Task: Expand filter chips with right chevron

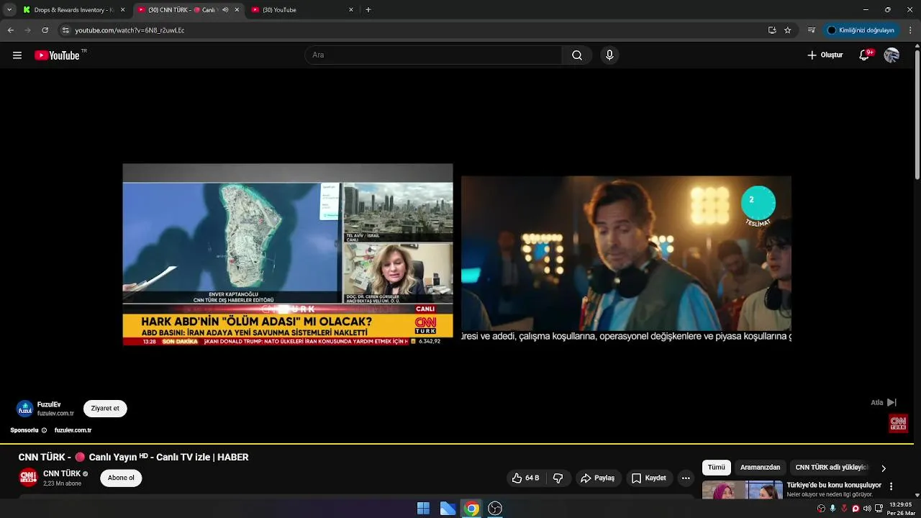Action: point(884,468)
